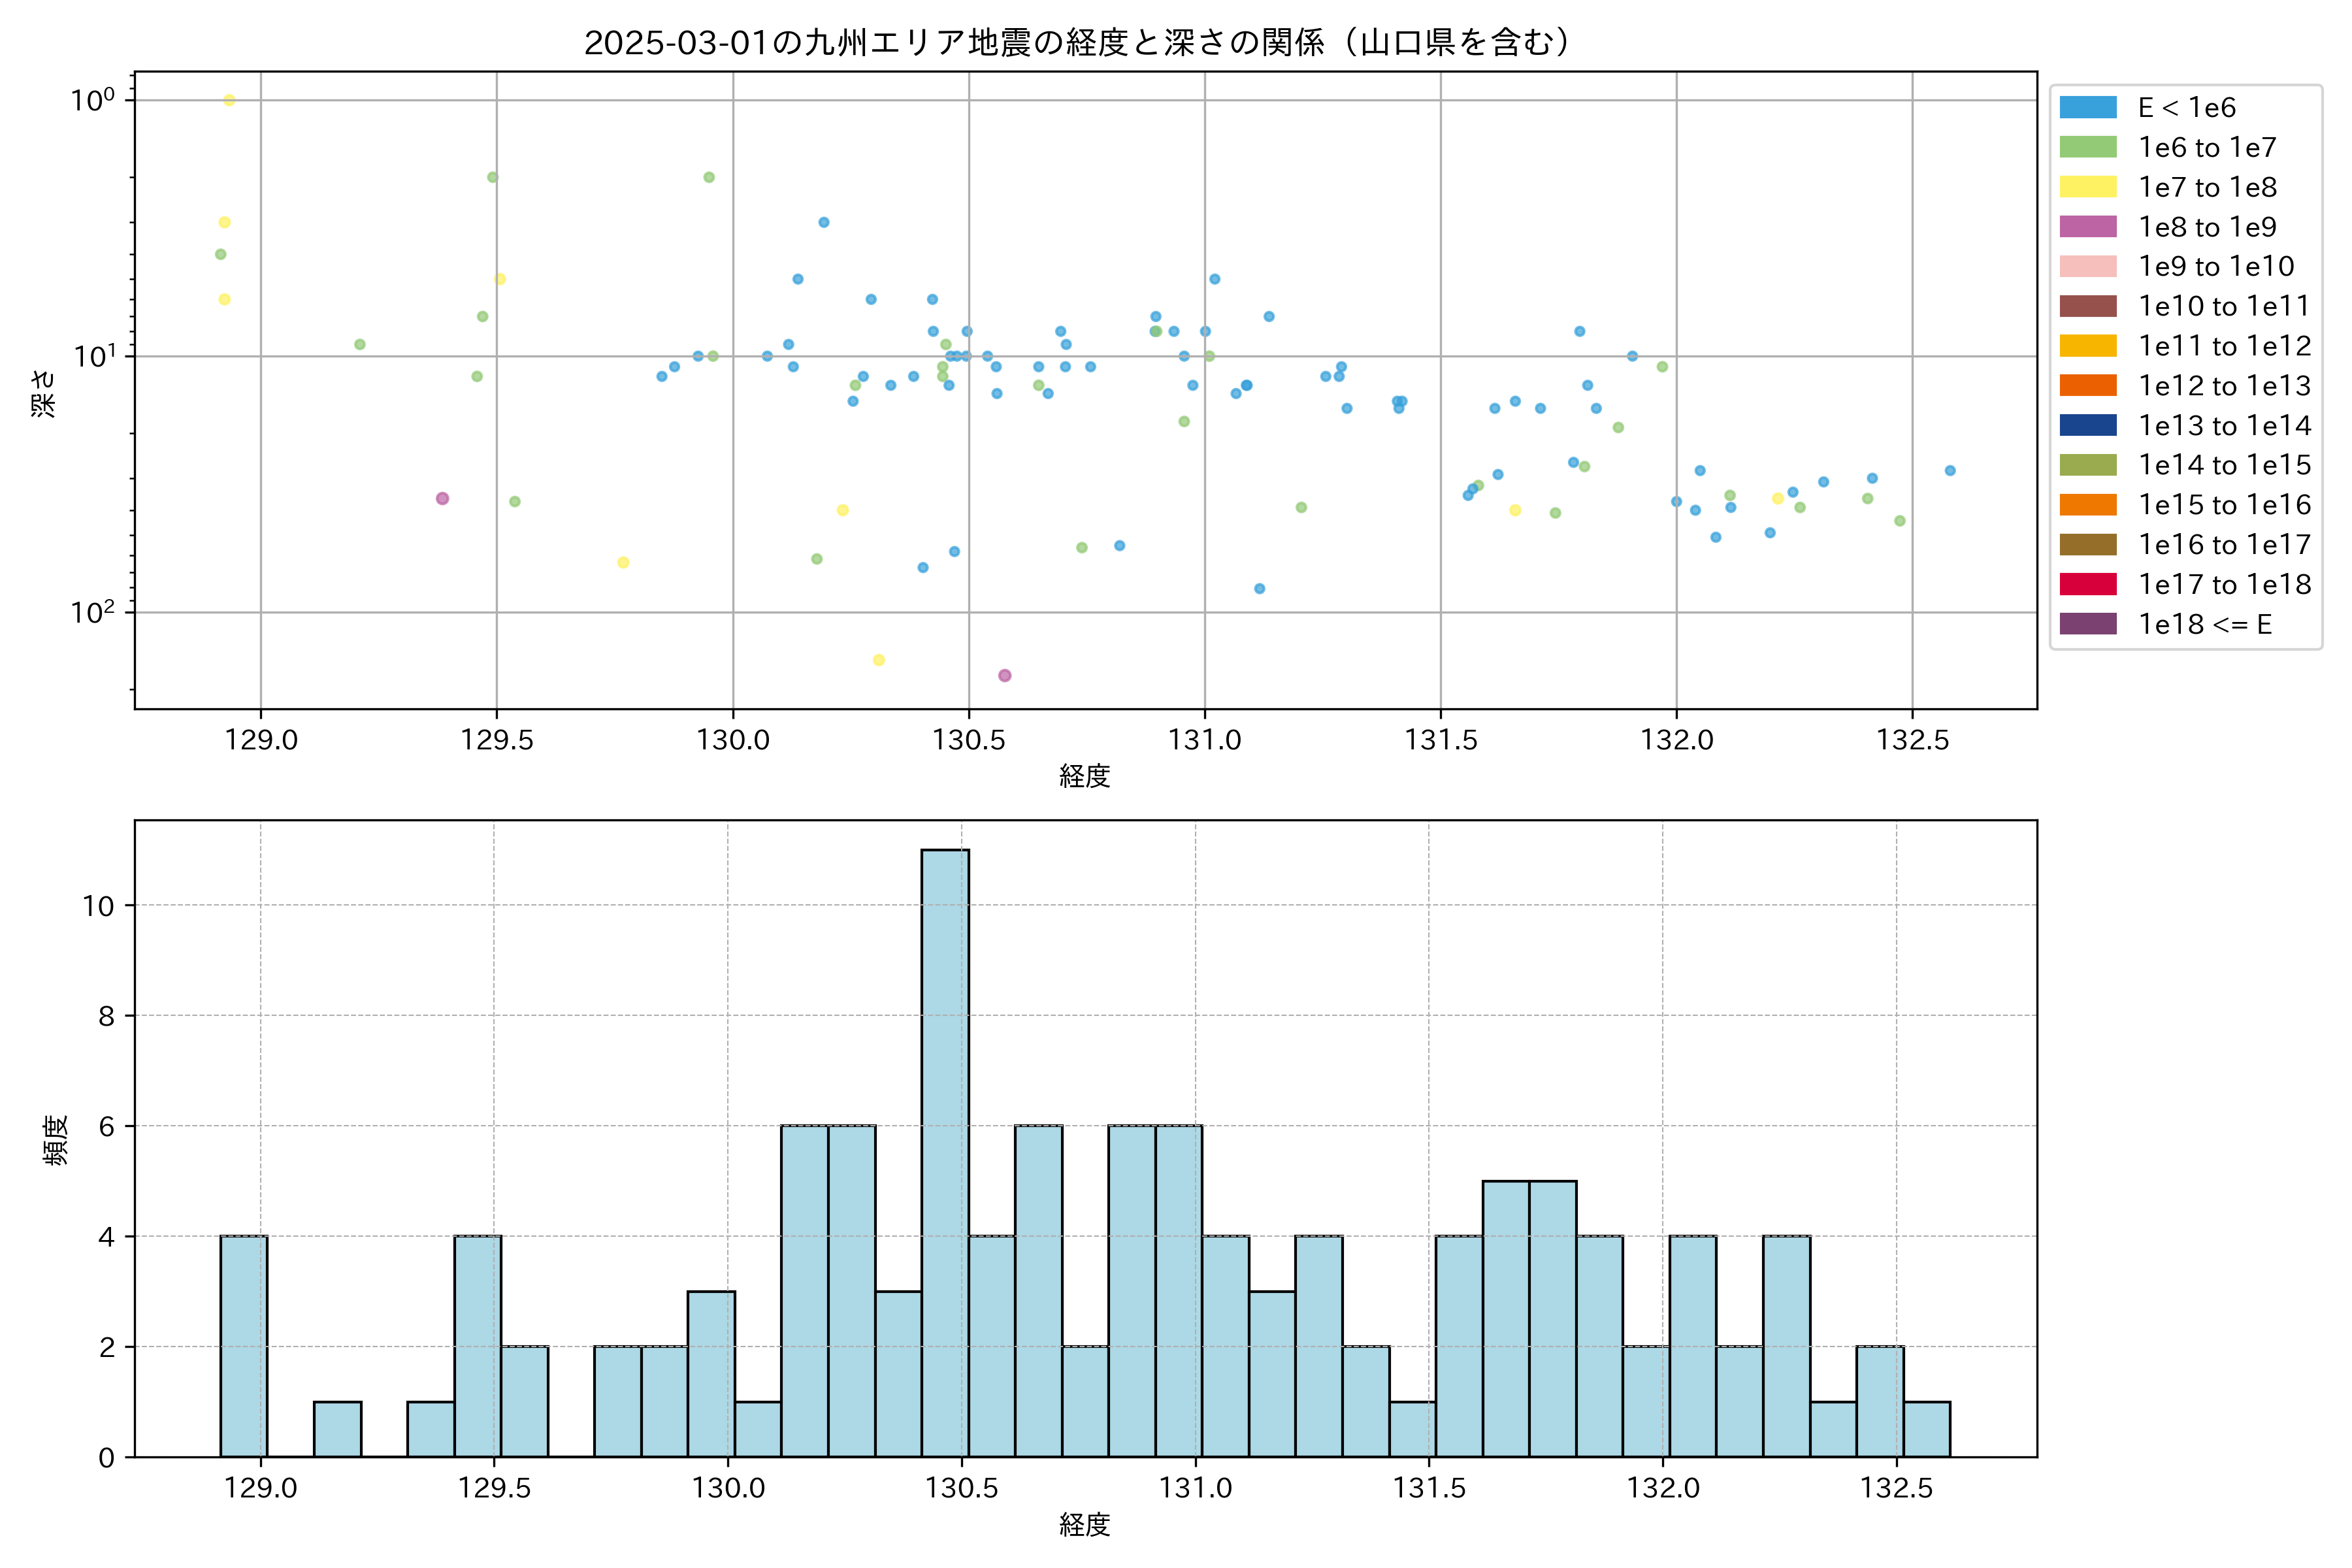Click the blue E < 1e6 legend swatch

coord(2087,107)
